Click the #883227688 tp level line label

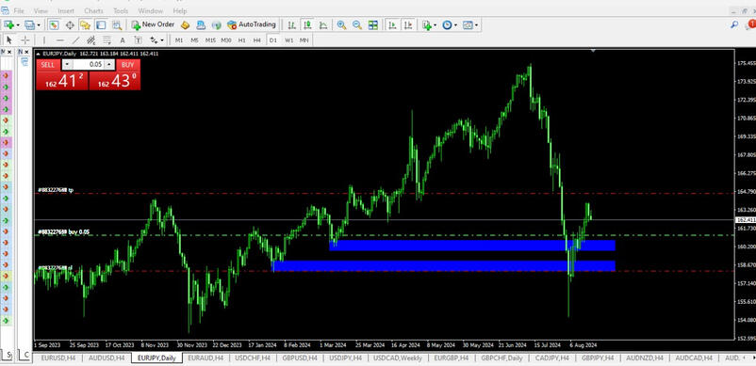tap(56, 190)
